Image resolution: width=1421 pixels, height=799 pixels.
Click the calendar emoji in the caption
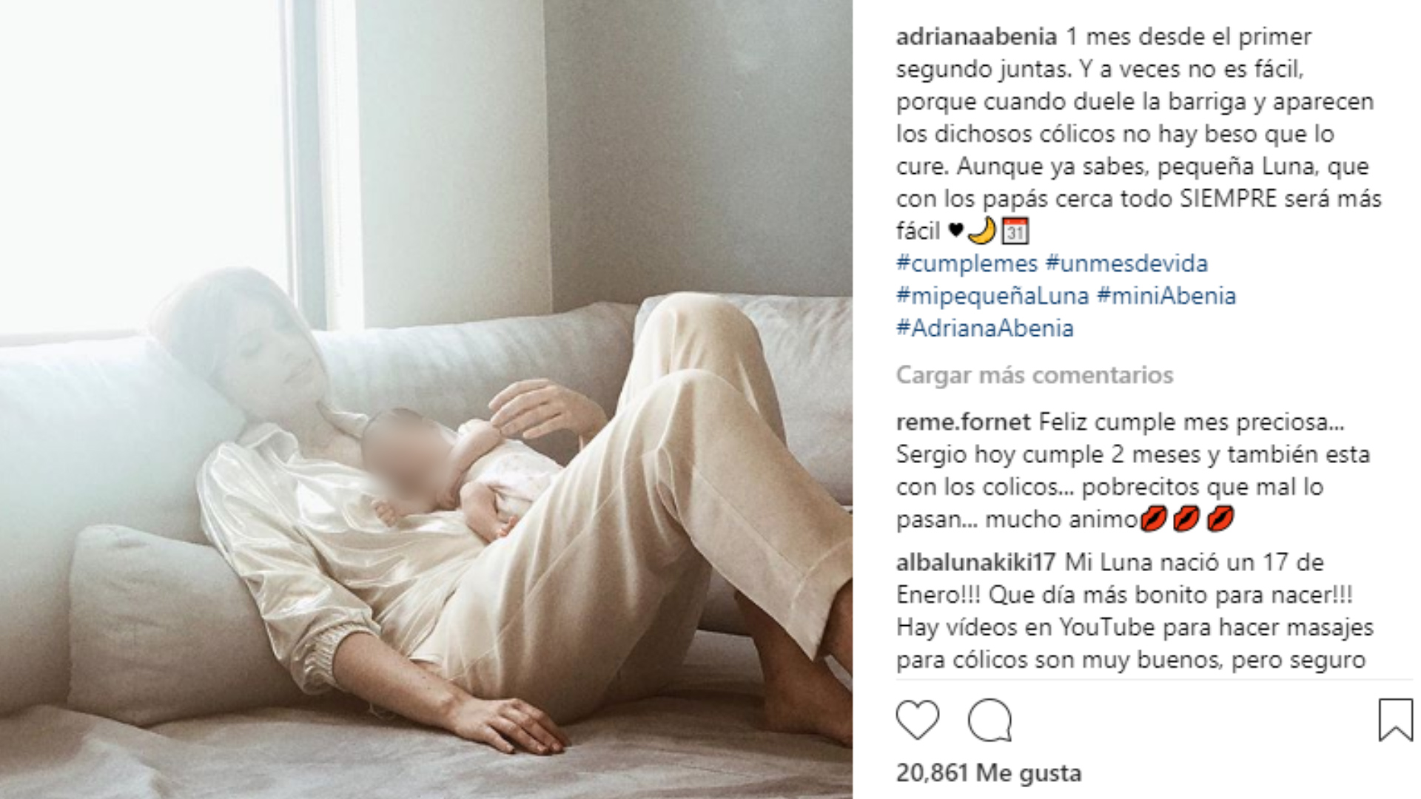(1015, 232)
